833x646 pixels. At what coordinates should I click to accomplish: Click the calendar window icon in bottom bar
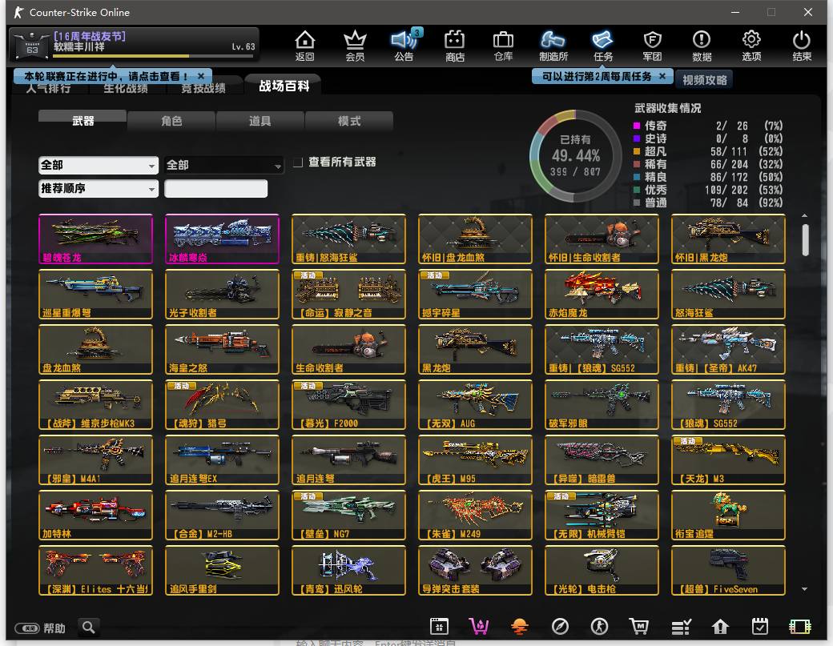[x=439, y=627]
